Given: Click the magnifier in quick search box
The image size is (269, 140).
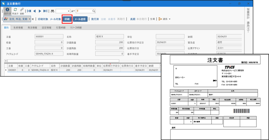Looking at the screenshot, I should point(94,11).
